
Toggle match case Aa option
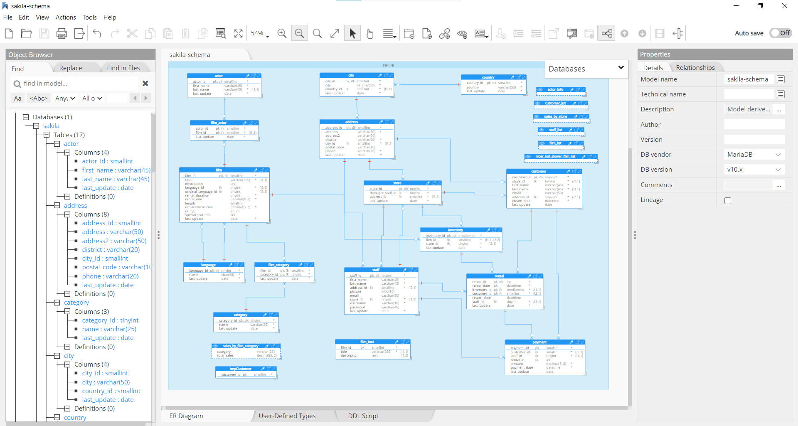(17, 98)
